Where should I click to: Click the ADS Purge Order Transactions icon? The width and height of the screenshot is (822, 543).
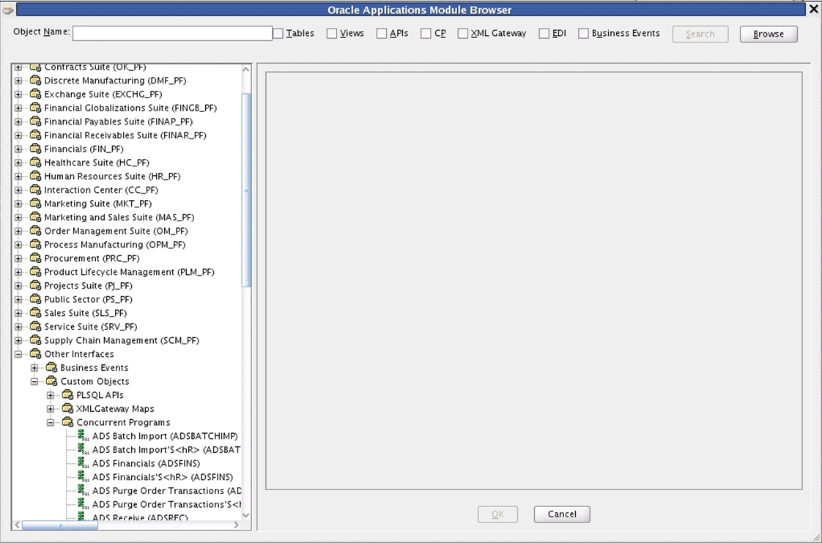80,490
